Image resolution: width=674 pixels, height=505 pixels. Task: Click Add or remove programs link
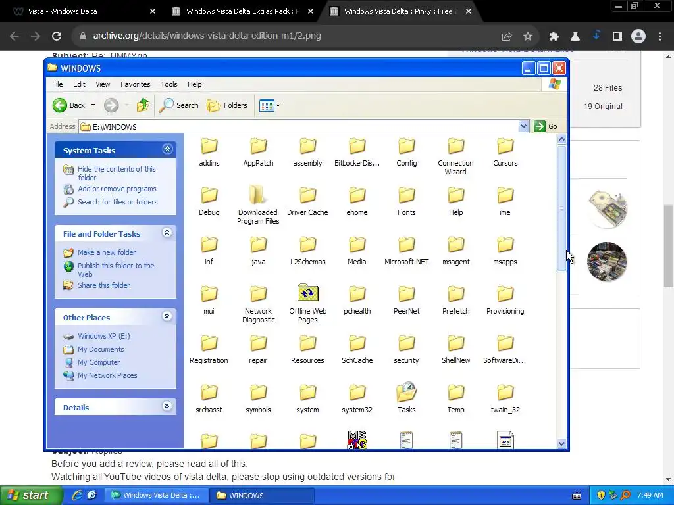point(117,189)
